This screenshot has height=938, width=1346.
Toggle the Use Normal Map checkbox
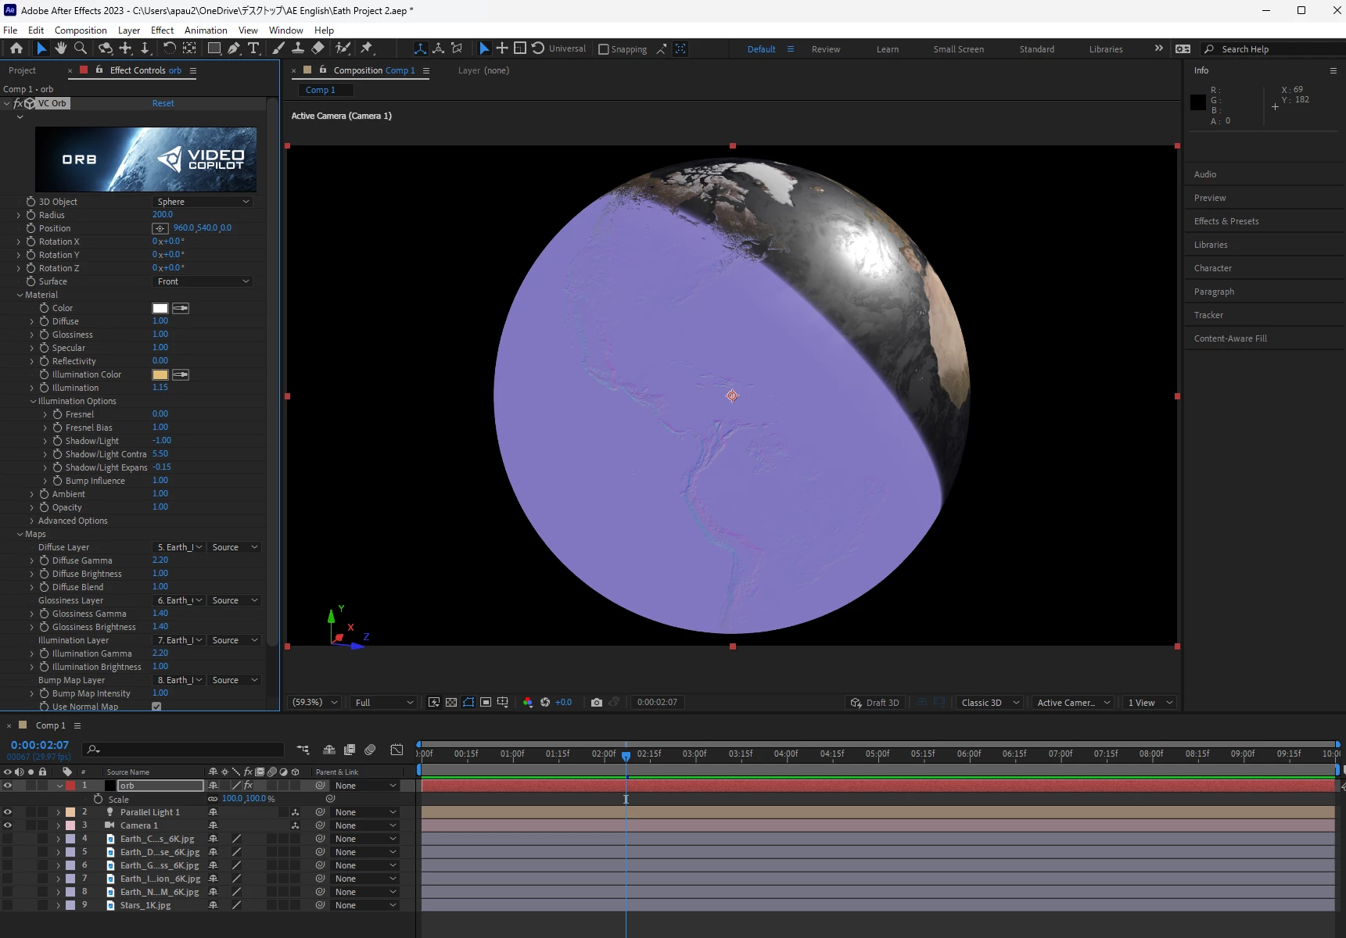tap(156, 707)
